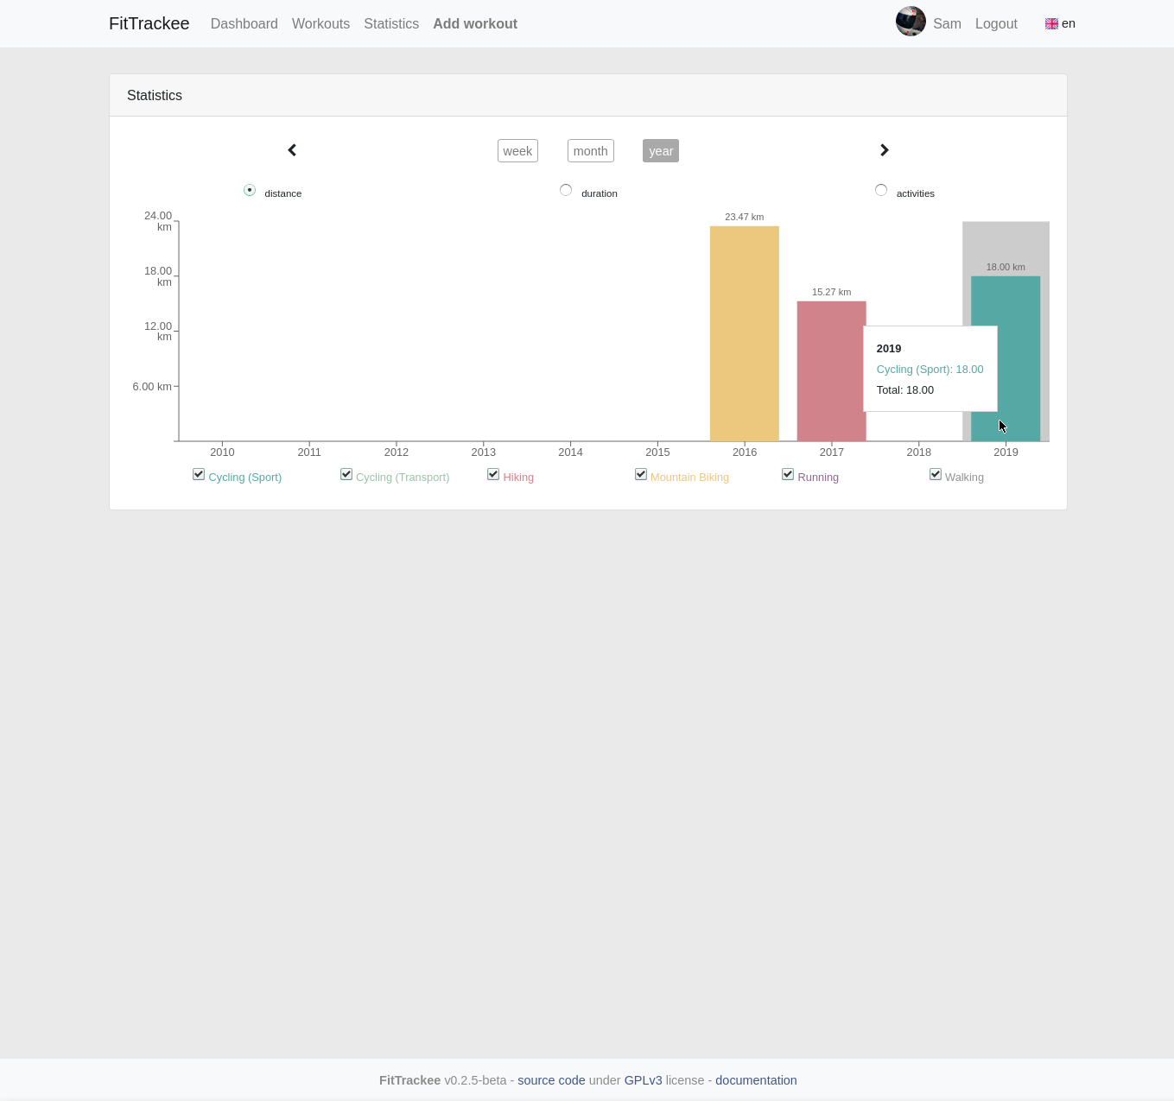1174x1101 pixels.
Task: Switch the chart to week view
Action: tap(517, 151)
